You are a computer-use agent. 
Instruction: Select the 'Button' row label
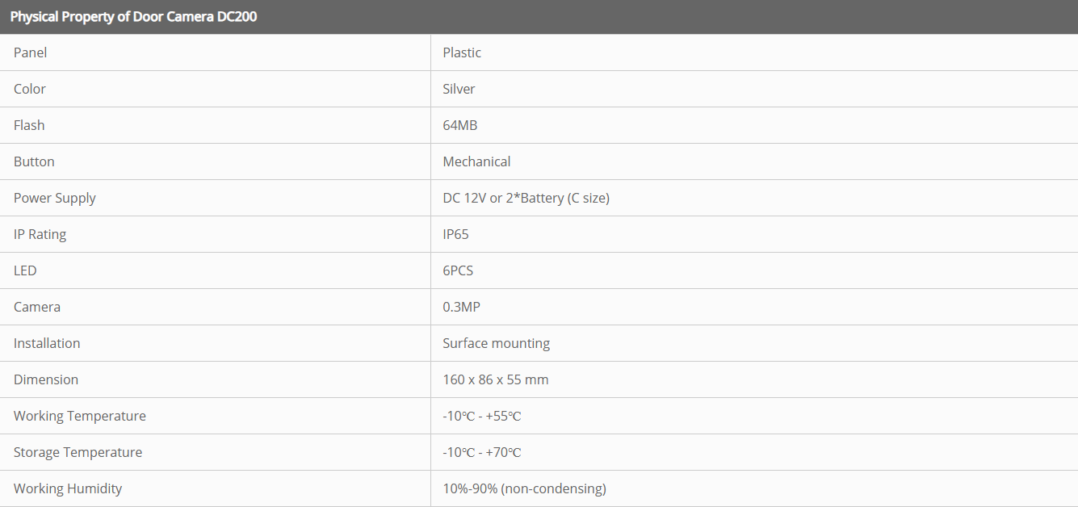pos(34,161)
